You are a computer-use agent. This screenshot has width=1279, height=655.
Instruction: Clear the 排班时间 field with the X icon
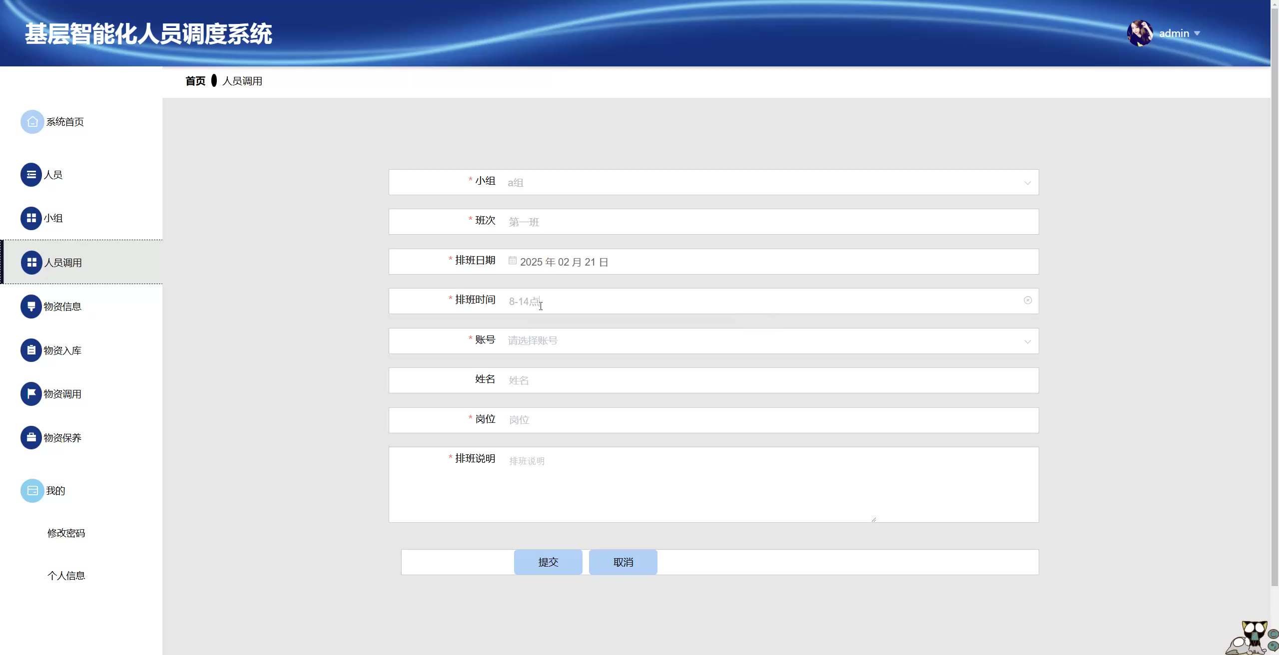pos(1027,300)
